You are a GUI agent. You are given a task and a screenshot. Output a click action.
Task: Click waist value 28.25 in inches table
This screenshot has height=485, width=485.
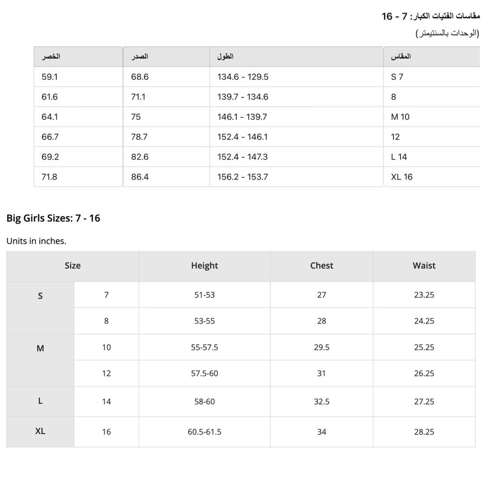pos(424,432)
